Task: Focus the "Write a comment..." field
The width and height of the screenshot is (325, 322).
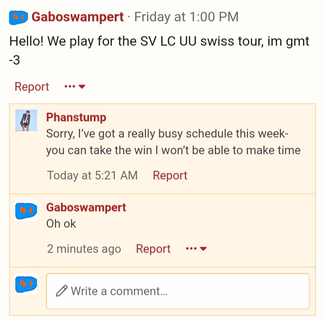Action: click(178, 291)
